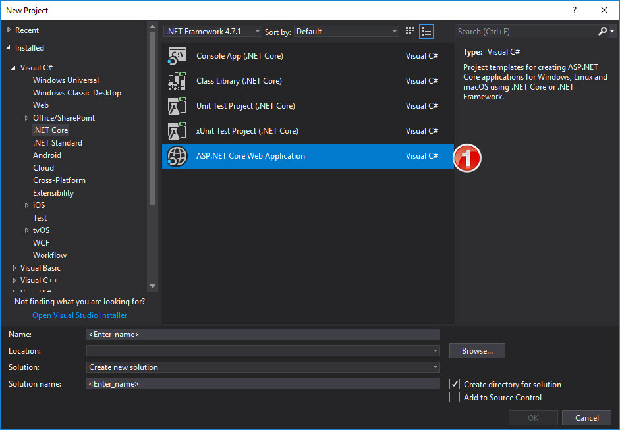
Task: Select the Workflow category
Action: point(50,255)
